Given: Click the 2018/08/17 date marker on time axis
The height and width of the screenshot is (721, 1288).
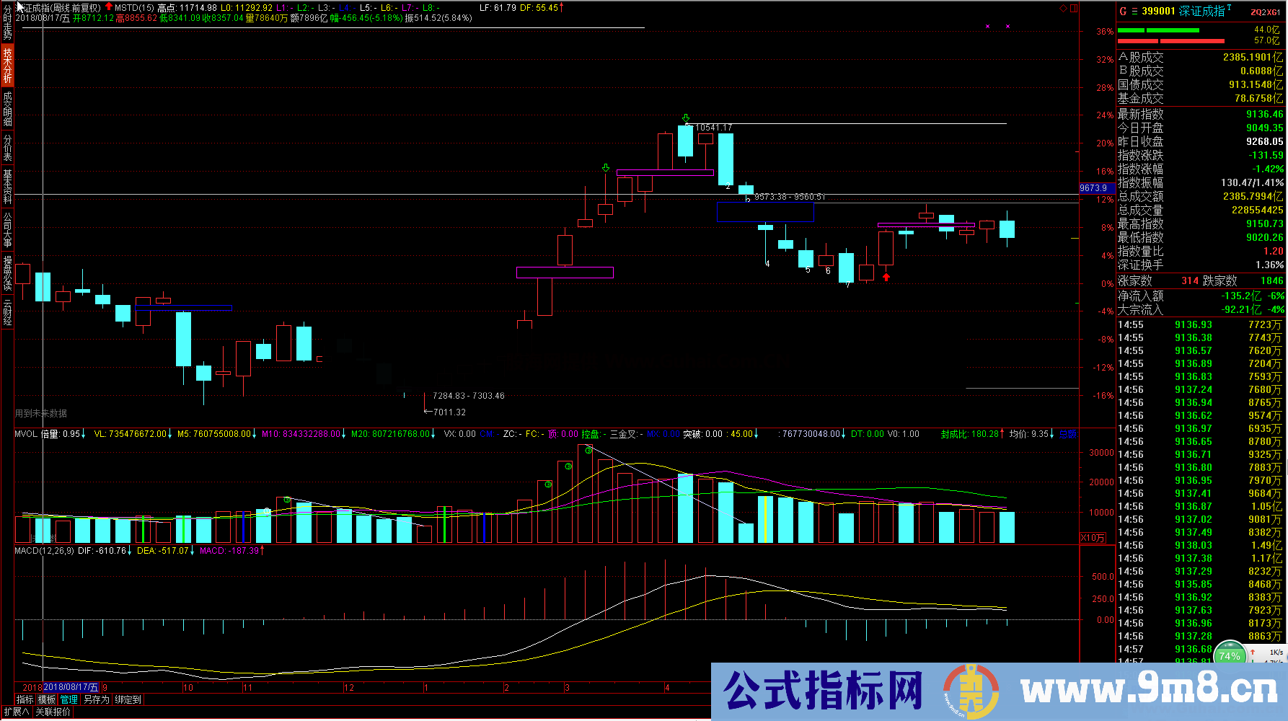Looking at the screenshot, I should point(70,688).
